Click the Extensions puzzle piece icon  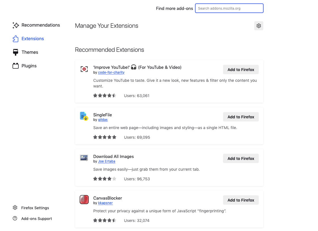16,39
